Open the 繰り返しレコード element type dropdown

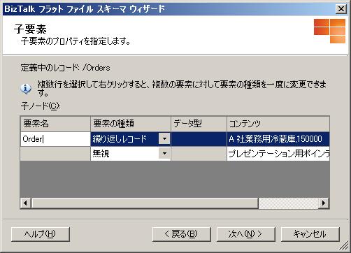pyautogui.click(x=164, y=138)
